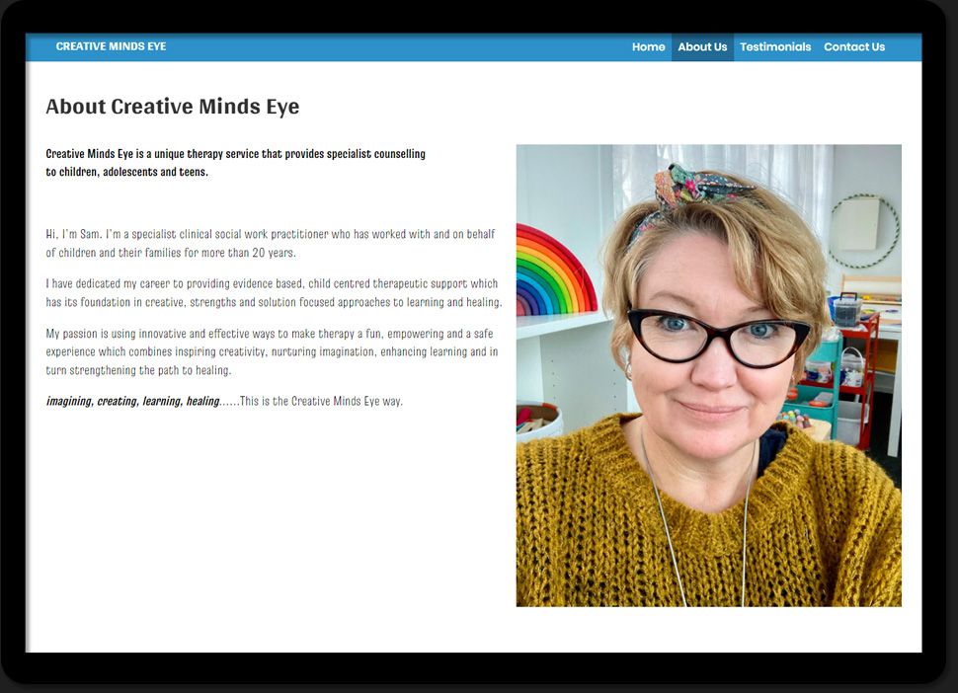Click the italic imagining, creating, learning, healing text
The height and width of the screenshot is (693, 958).
coord(132,401)
